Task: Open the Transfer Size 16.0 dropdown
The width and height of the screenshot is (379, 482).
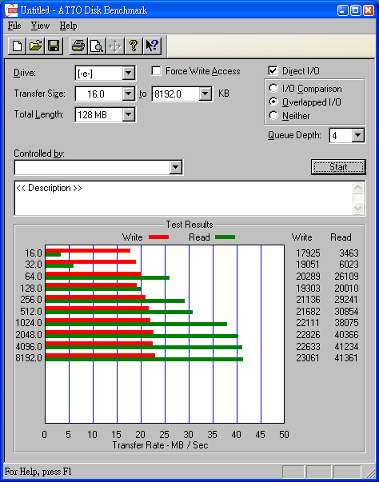Action: point(128,94)
